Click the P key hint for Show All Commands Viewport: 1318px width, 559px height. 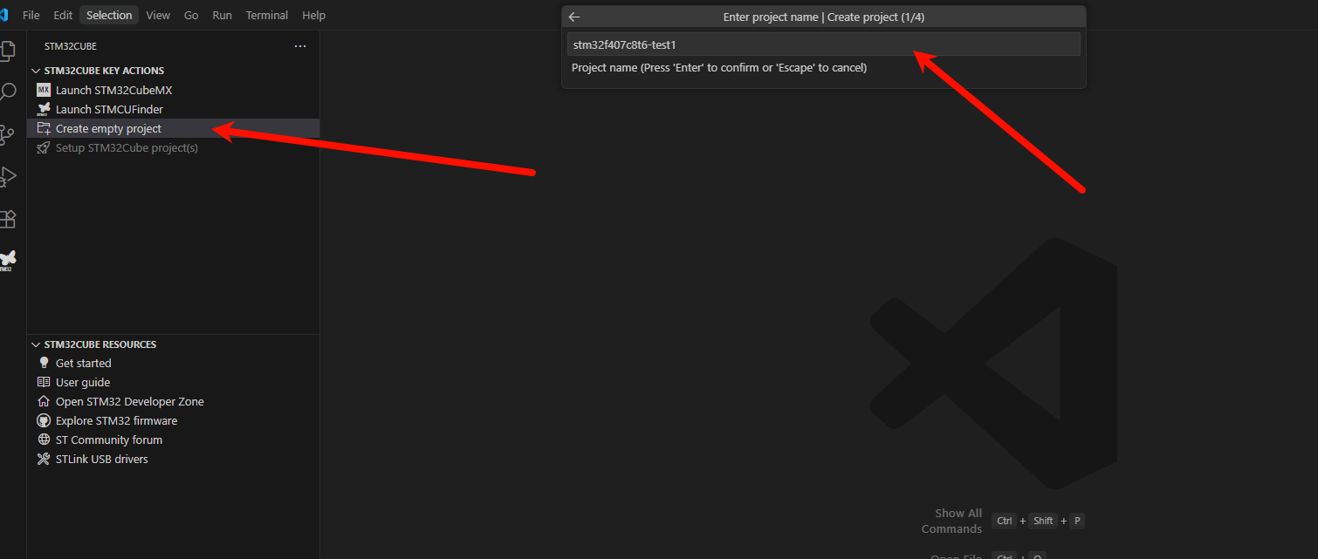tap(1078, 521)
